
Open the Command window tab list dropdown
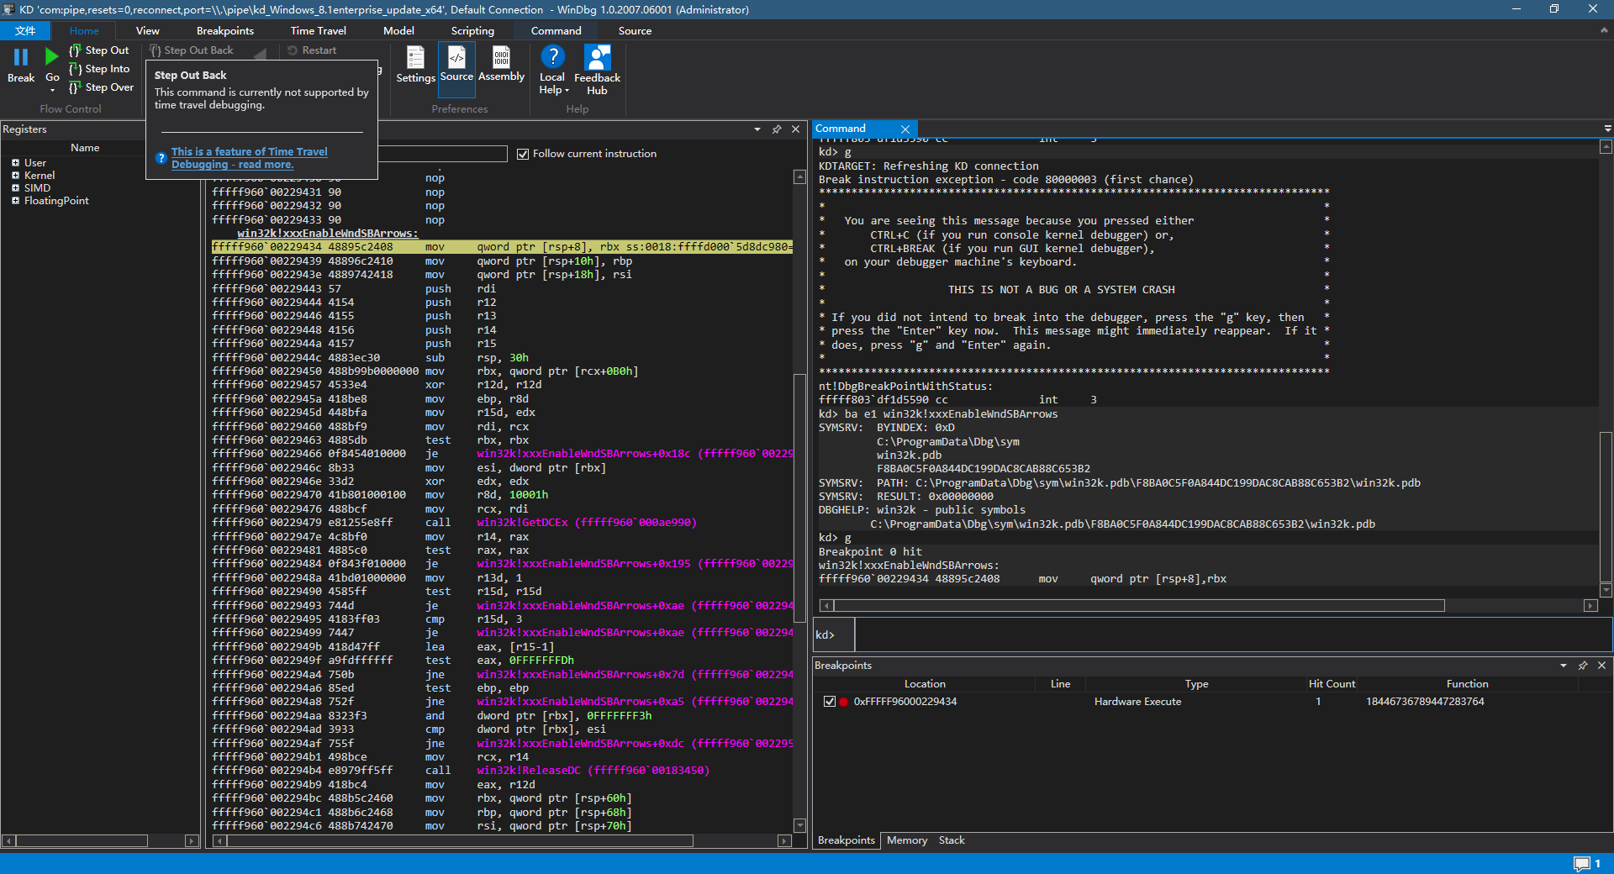(x=1607, y=129)
